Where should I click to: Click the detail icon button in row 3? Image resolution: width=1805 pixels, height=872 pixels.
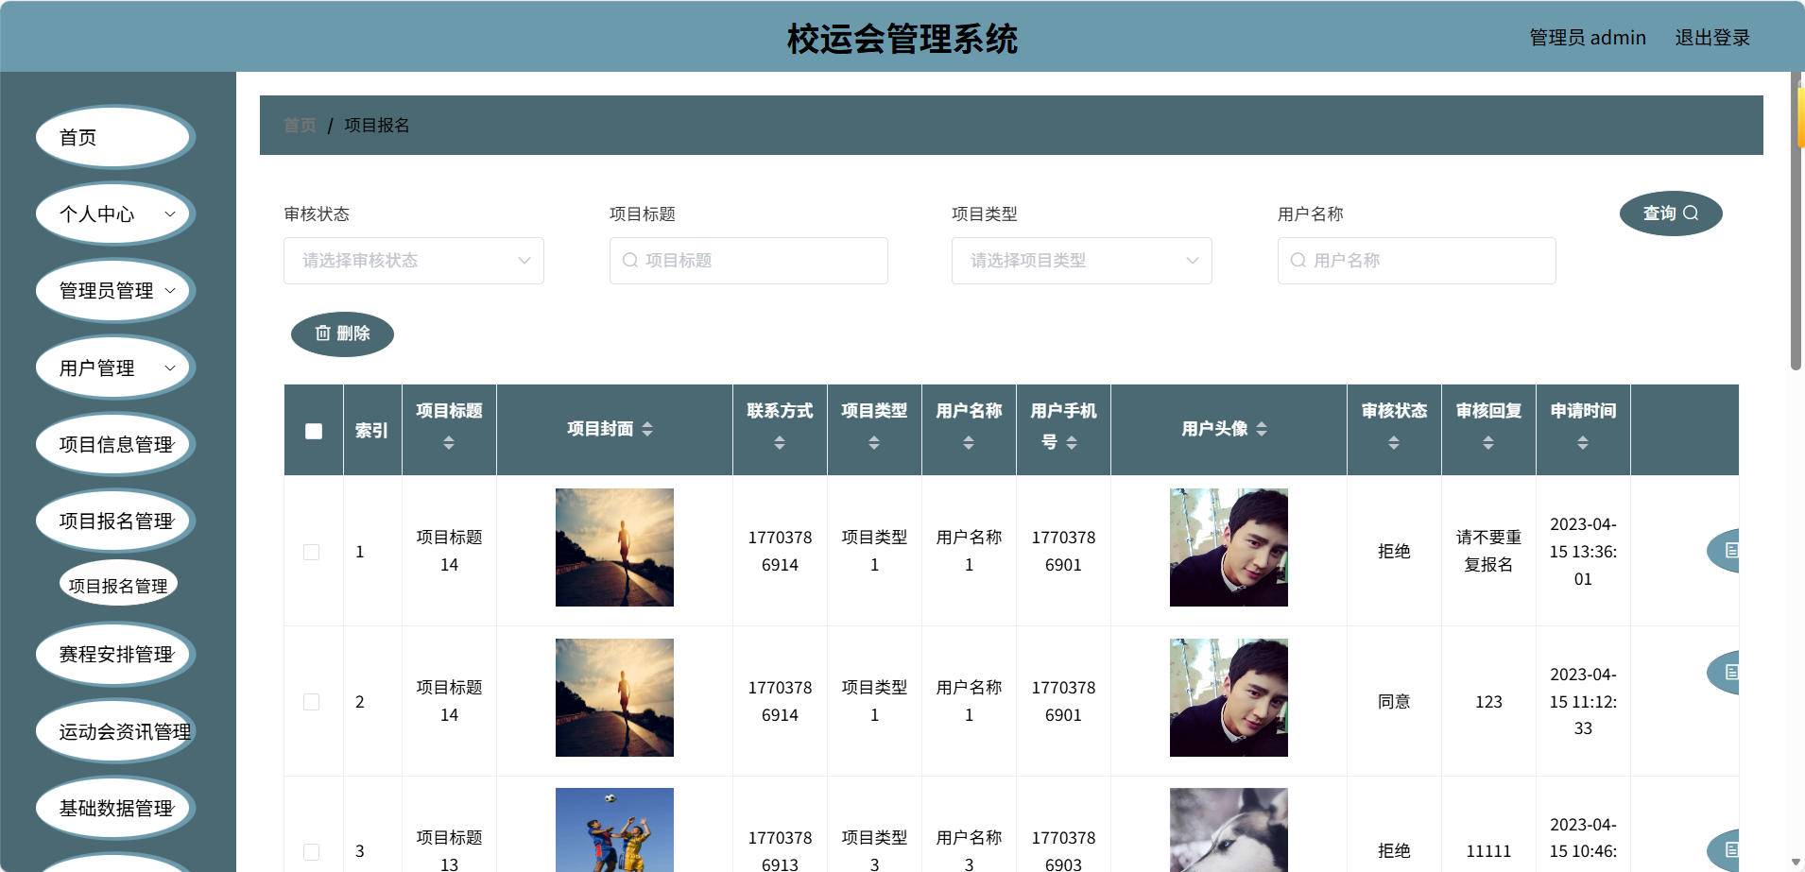[1724, 849]
